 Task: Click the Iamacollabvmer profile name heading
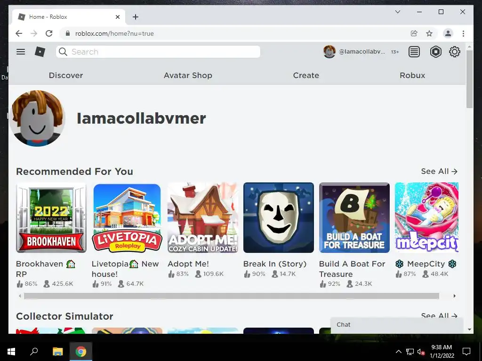pos(141,118)
